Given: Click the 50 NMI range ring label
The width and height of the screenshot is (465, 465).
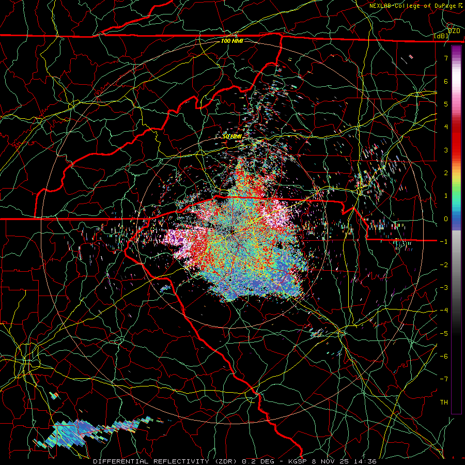Looking at the screenshot, I should (x=232, y=137).
